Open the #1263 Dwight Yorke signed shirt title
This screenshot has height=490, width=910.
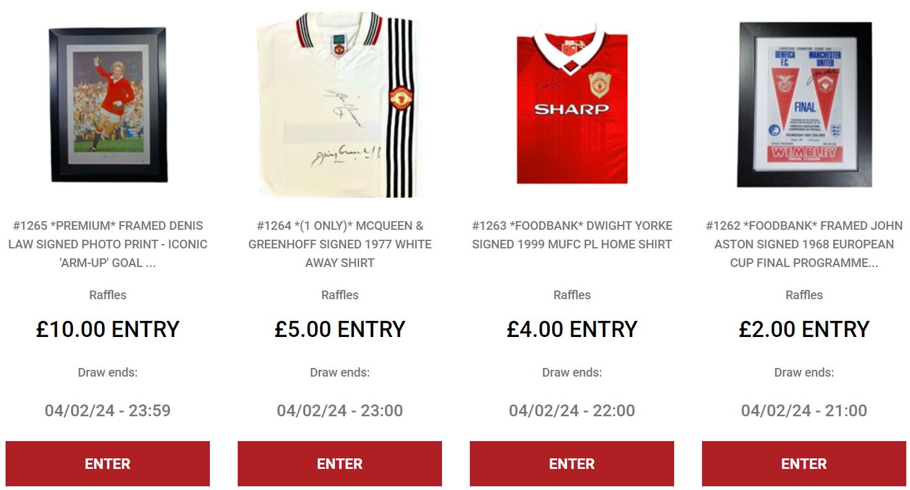click(572, 235)
